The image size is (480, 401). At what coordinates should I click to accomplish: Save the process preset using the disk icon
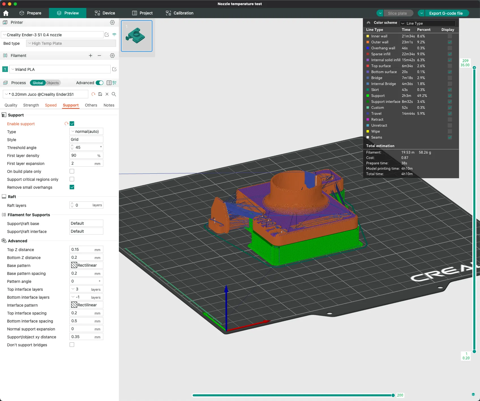click(x=100, y=94)
